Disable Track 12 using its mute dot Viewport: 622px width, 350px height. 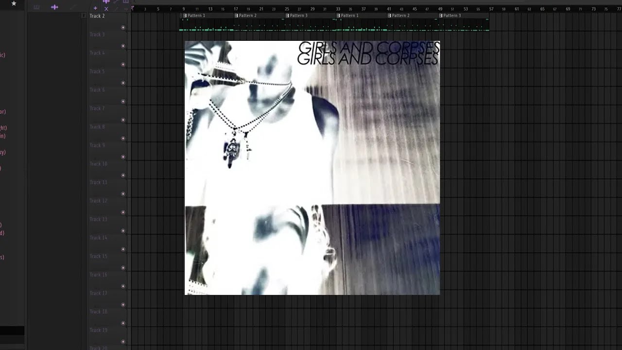coord(123,212)
